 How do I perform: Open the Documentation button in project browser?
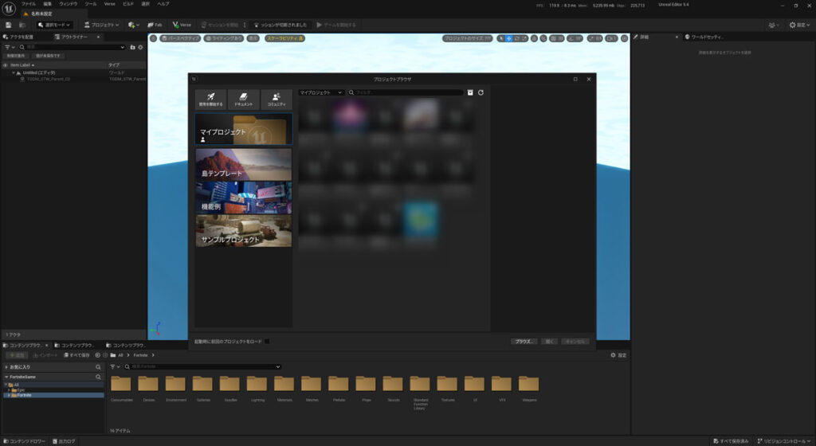pos(244,100)
